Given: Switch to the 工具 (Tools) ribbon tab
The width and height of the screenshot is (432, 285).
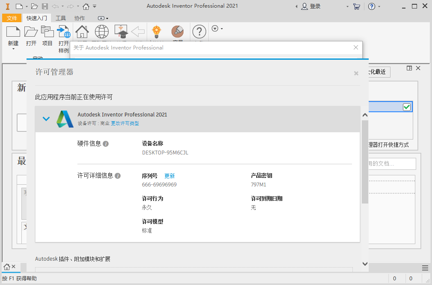Looking at the screenshot, I should (x=61, y=18).
